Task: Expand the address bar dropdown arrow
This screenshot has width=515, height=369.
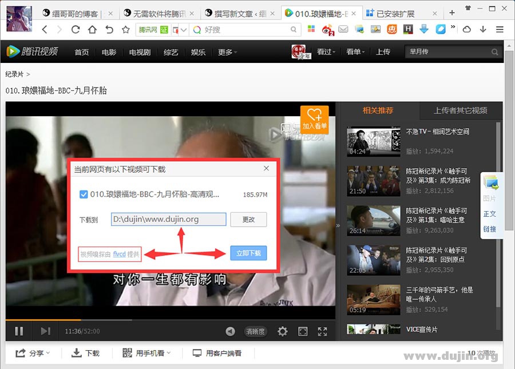Action: (184, 30)
